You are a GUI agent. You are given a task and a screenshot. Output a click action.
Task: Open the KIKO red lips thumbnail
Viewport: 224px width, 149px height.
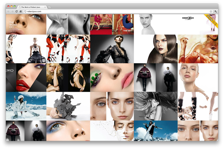coord(26,78)
